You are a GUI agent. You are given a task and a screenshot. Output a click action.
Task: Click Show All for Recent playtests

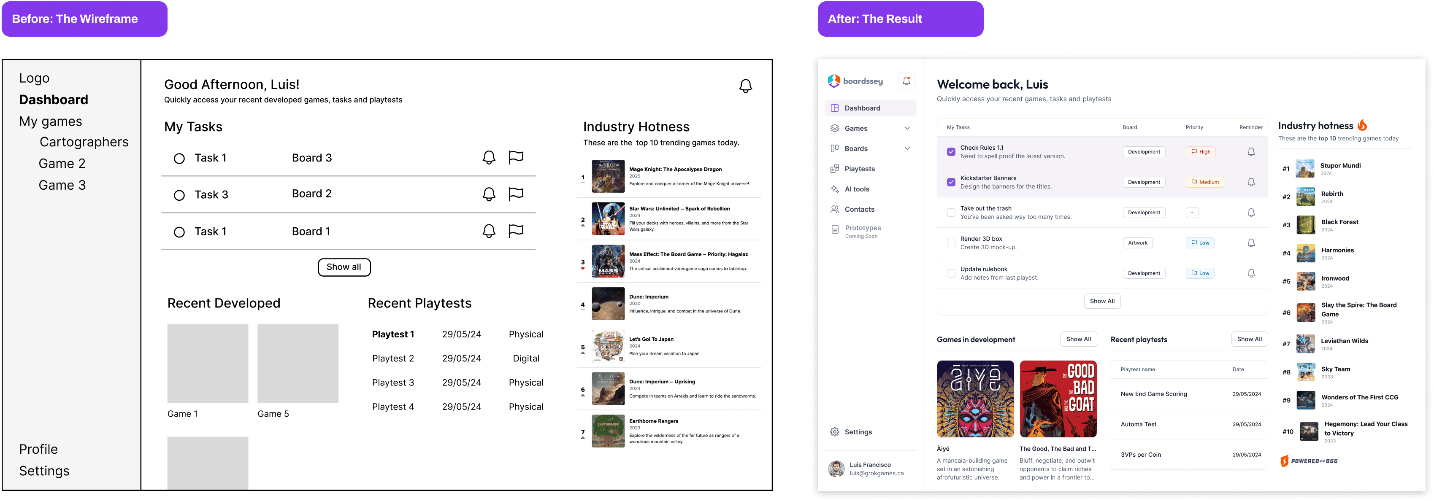(x=1249, y=339)
